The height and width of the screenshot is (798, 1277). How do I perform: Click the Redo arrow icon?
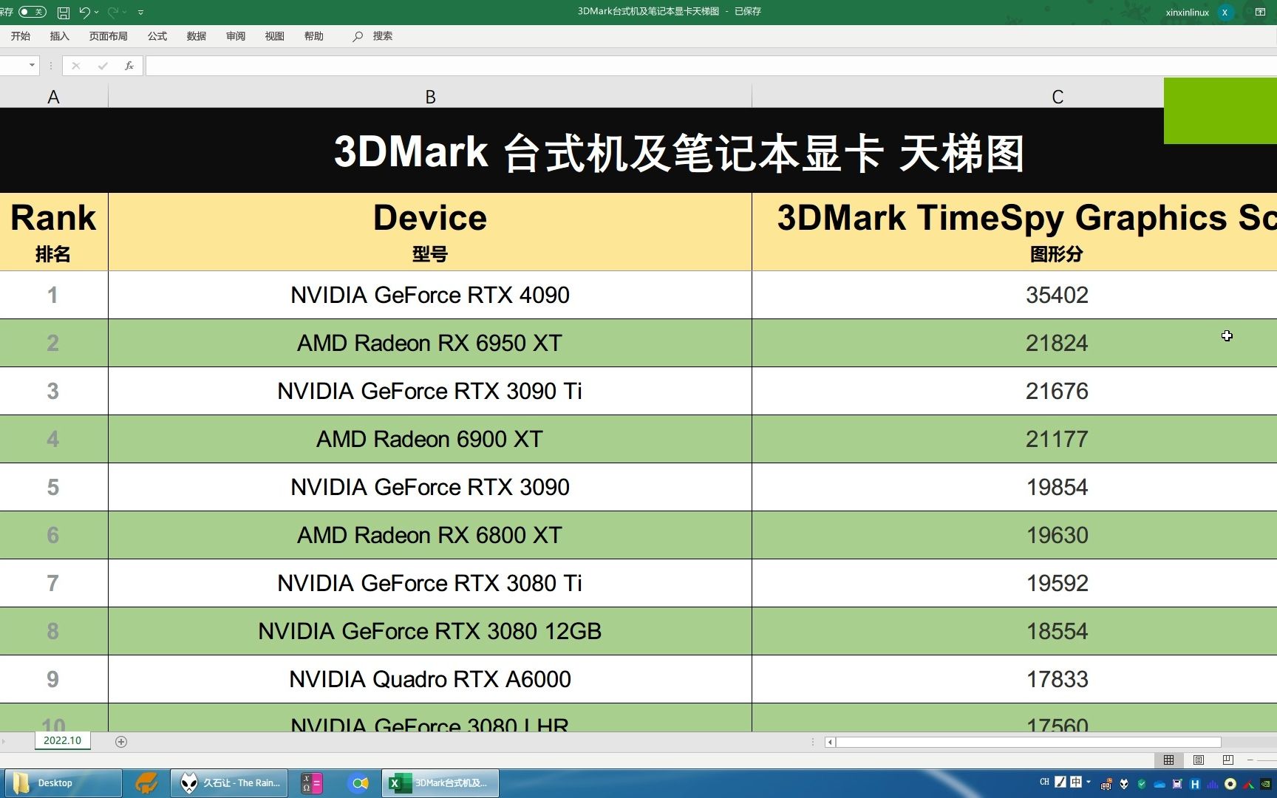(x=113, y=12)
